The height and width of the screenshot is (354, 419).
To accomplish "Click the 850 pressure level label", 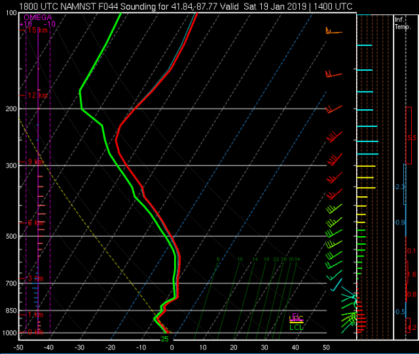I will [9, 311].
